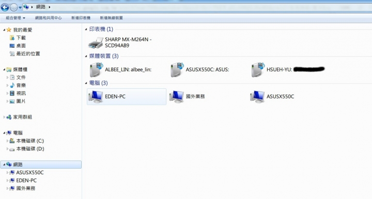Click 新增印表機 toolbar button
Image resolution: width=372 pixels, height=199 pixels.
coord(81,18)
